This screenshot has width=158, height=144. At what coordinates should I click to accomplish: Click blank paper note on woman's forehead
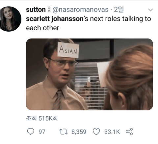pos(103,74)
